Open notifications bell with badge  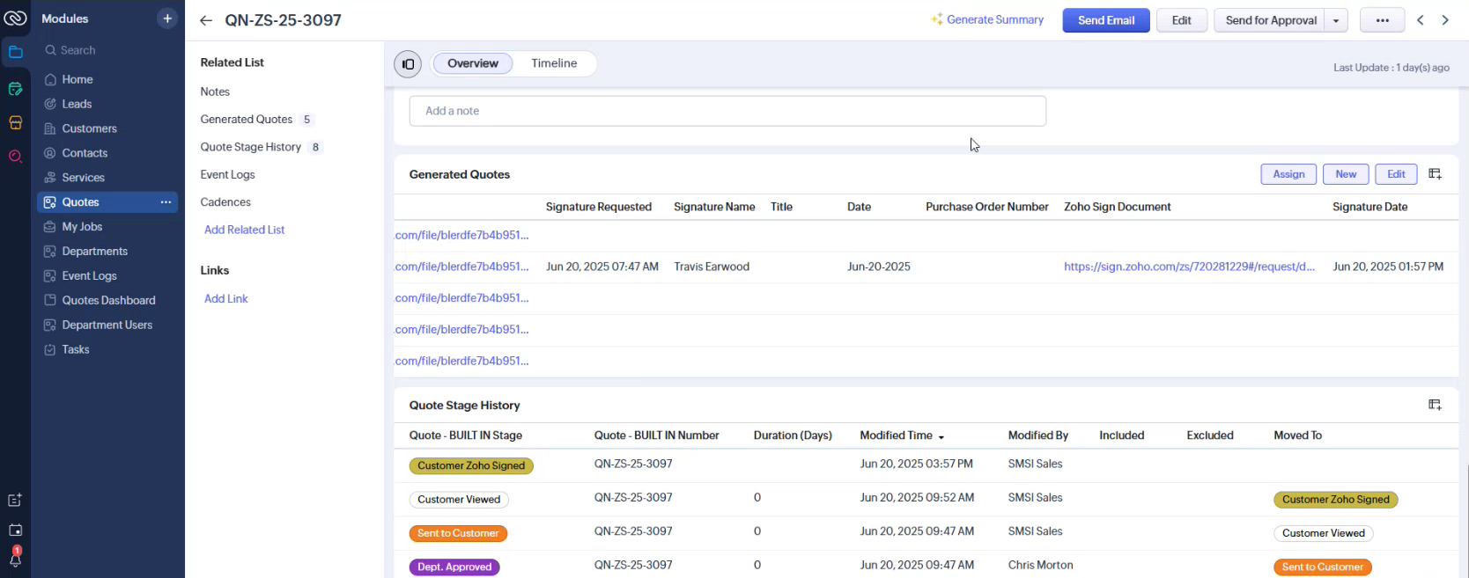coord(15,557)
